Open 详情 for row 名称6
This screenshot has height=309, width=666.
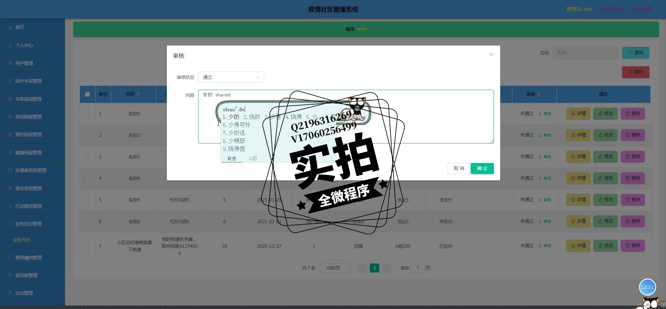(x=578, y=221)
